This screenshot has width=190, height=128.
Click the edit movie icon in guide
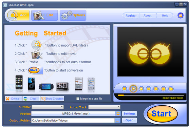[37, 55]
